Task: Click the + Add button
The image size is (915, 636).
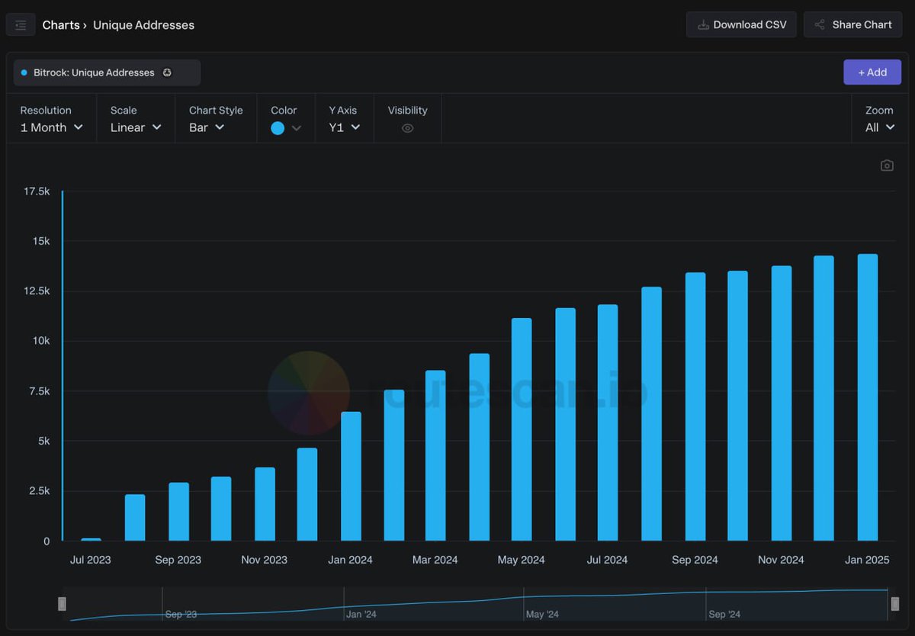Action: [x=872, y=72]
